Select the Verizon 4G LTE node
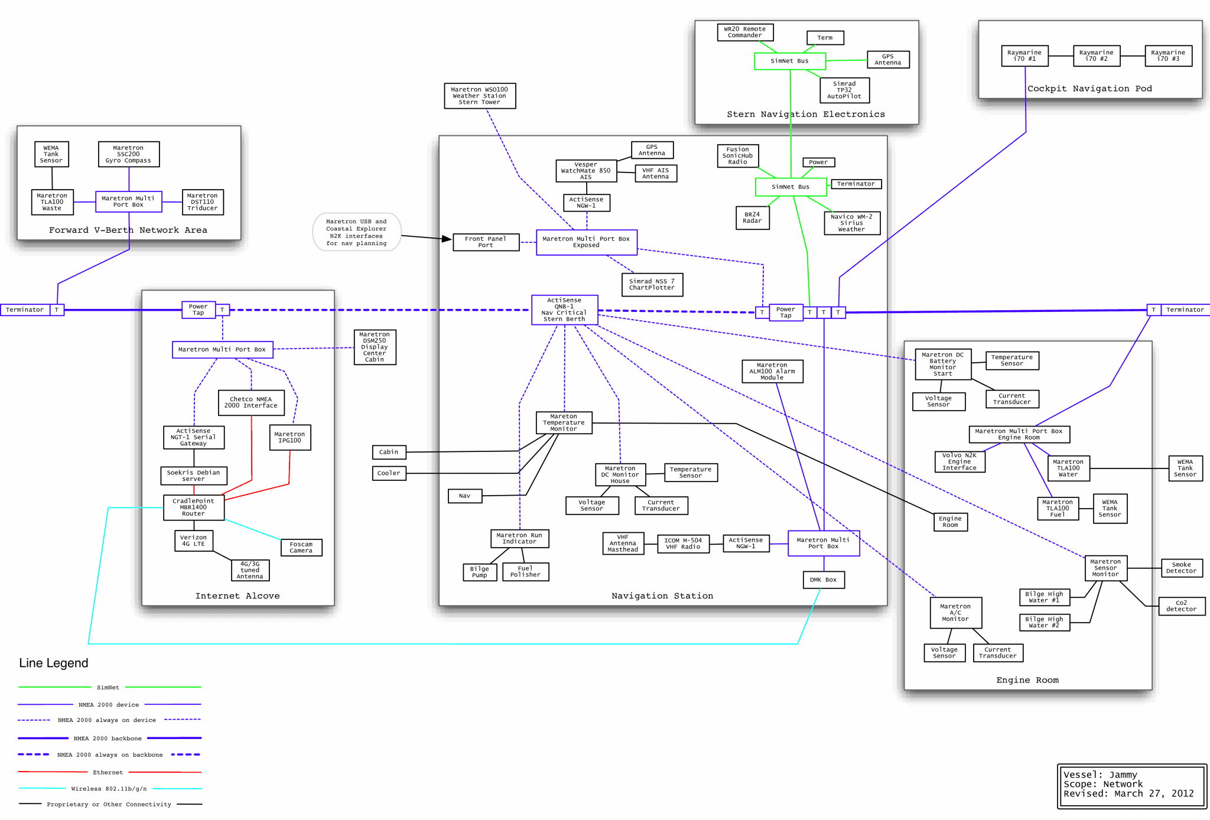 pyautogui.click(x=194, y=541)
